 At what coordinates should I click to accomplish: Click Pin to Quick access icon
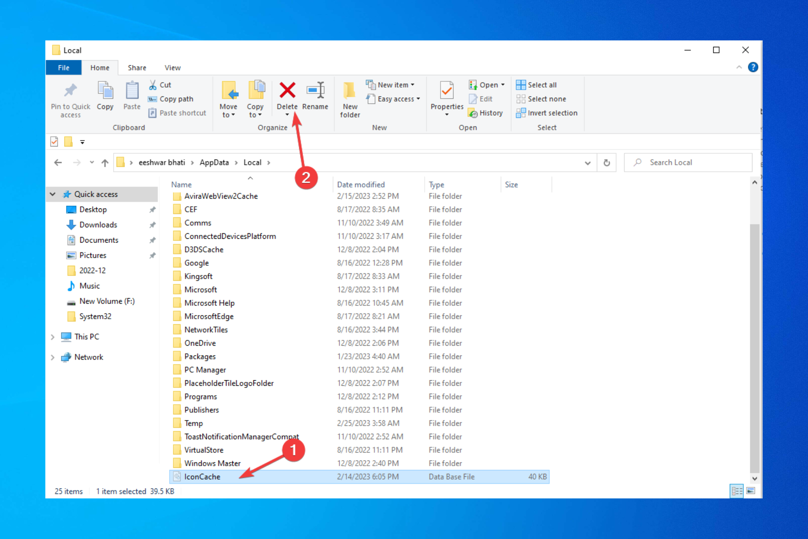pos(70,91)
